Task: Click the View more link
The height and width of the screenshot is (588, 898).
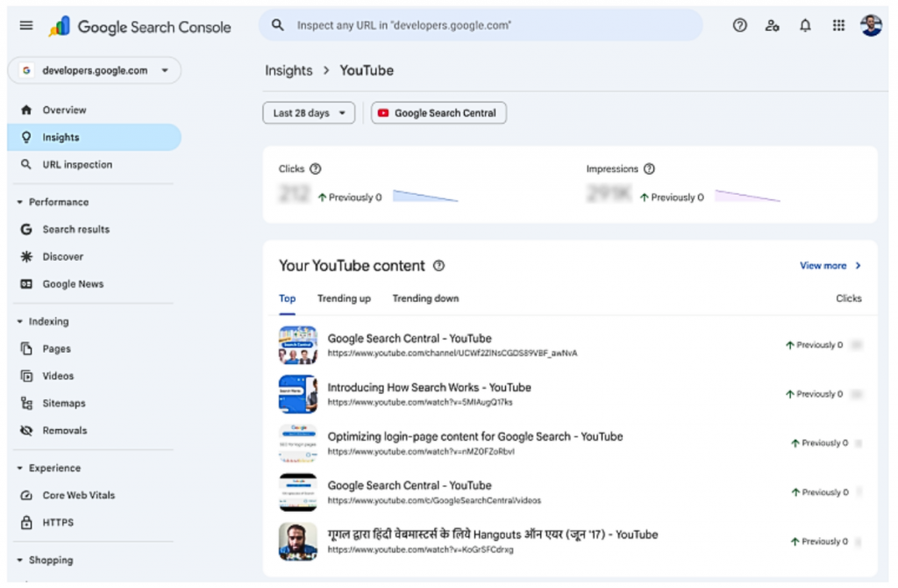Action: tap(824, 265)
